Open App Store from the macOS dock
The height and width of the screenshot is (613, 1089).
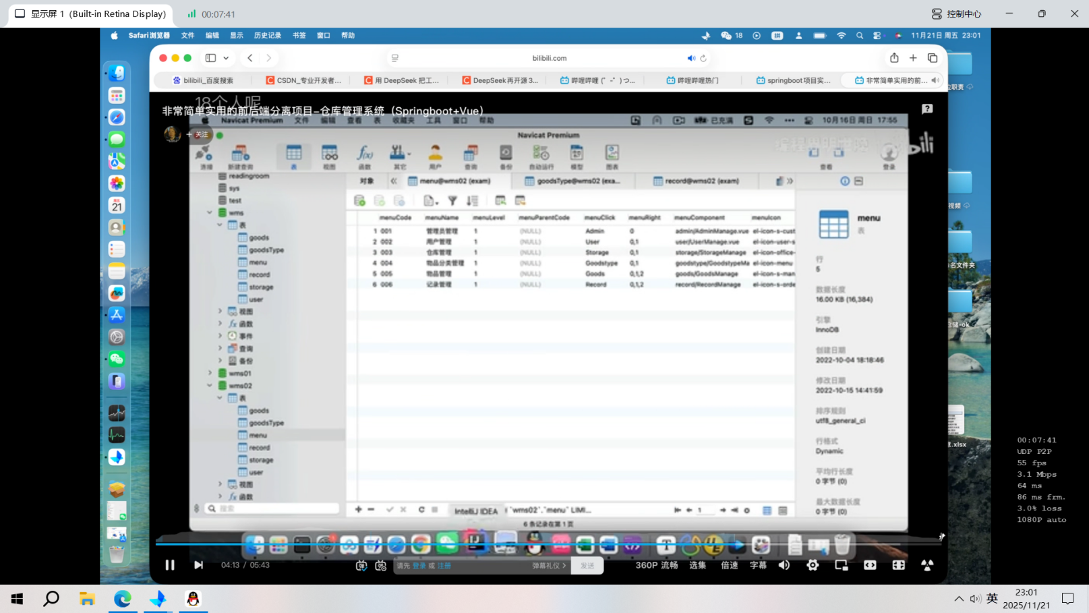pos(117,315)
